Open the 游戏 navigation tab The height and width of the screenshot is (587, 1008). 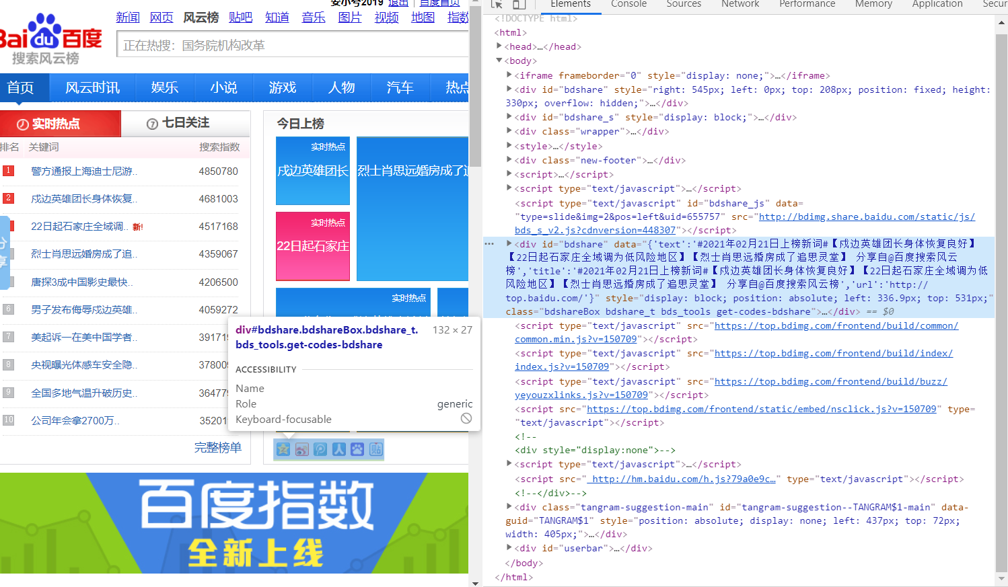point(283,87)
